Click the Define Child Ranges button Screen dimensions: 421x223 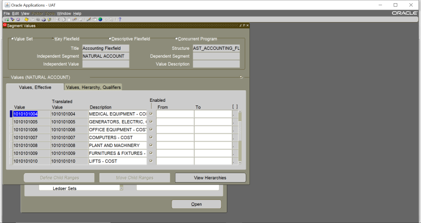[x=59, y=178]
